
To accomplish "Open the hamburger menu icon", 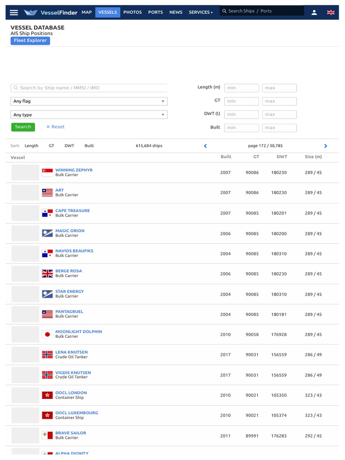I will click(14, 13).
